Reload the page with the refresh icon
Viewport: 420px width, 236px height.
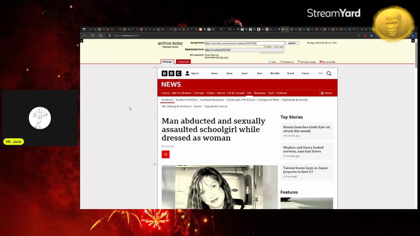click(x=93, y=35)
